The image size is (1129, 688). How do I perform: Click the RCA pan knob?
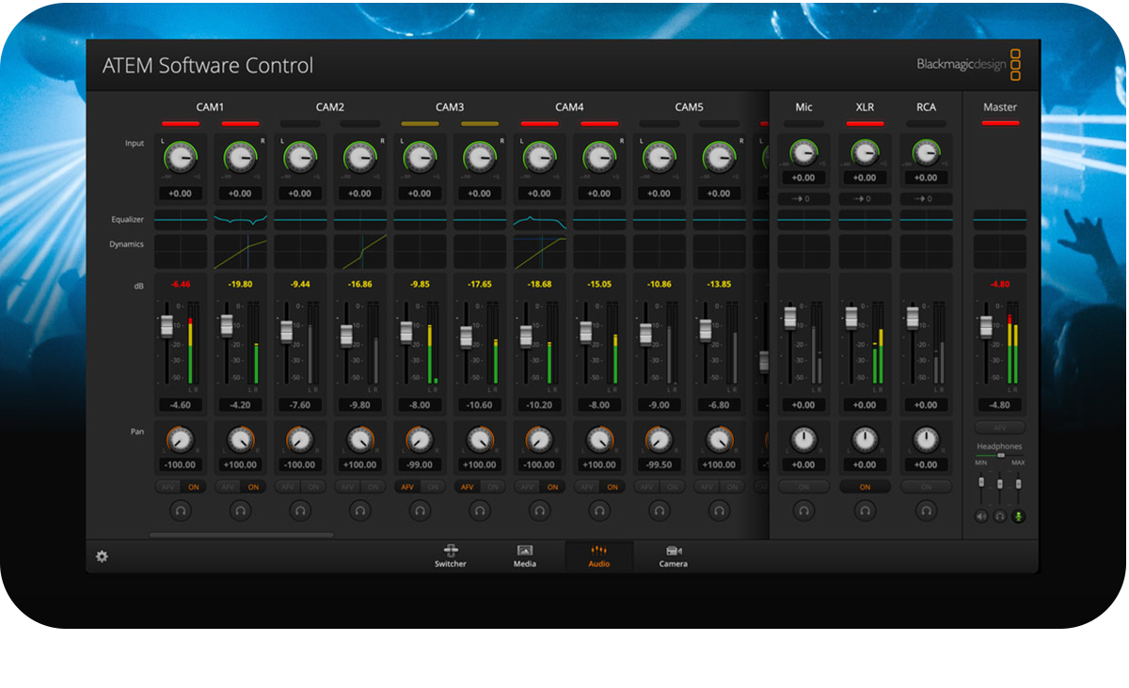tap(927, 439)
